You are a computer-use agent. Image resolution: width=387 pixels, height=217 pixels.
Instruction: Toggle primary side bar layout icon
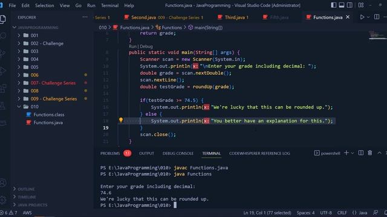point(333,5)
